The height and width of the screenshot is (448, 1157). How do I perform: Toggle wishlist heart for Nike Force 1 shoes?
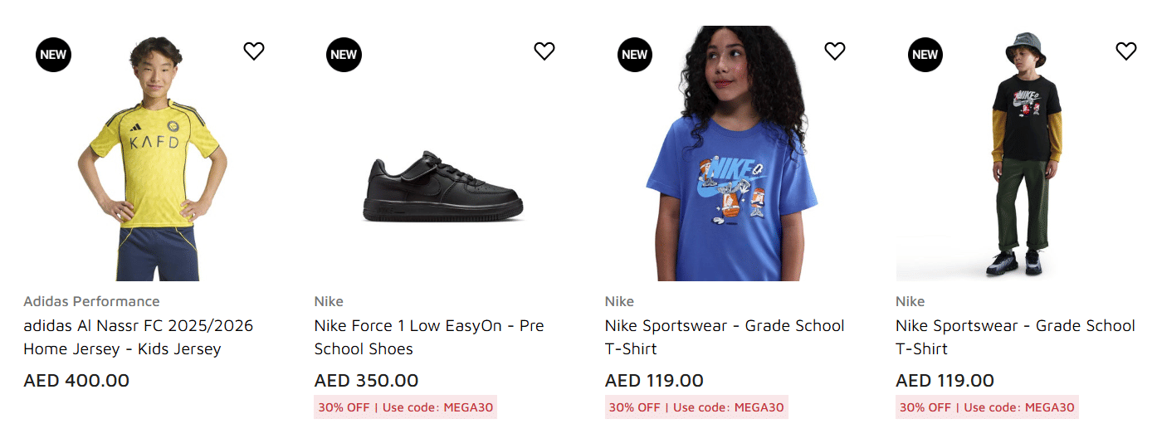pyautogui.click(x=544, y=51)
